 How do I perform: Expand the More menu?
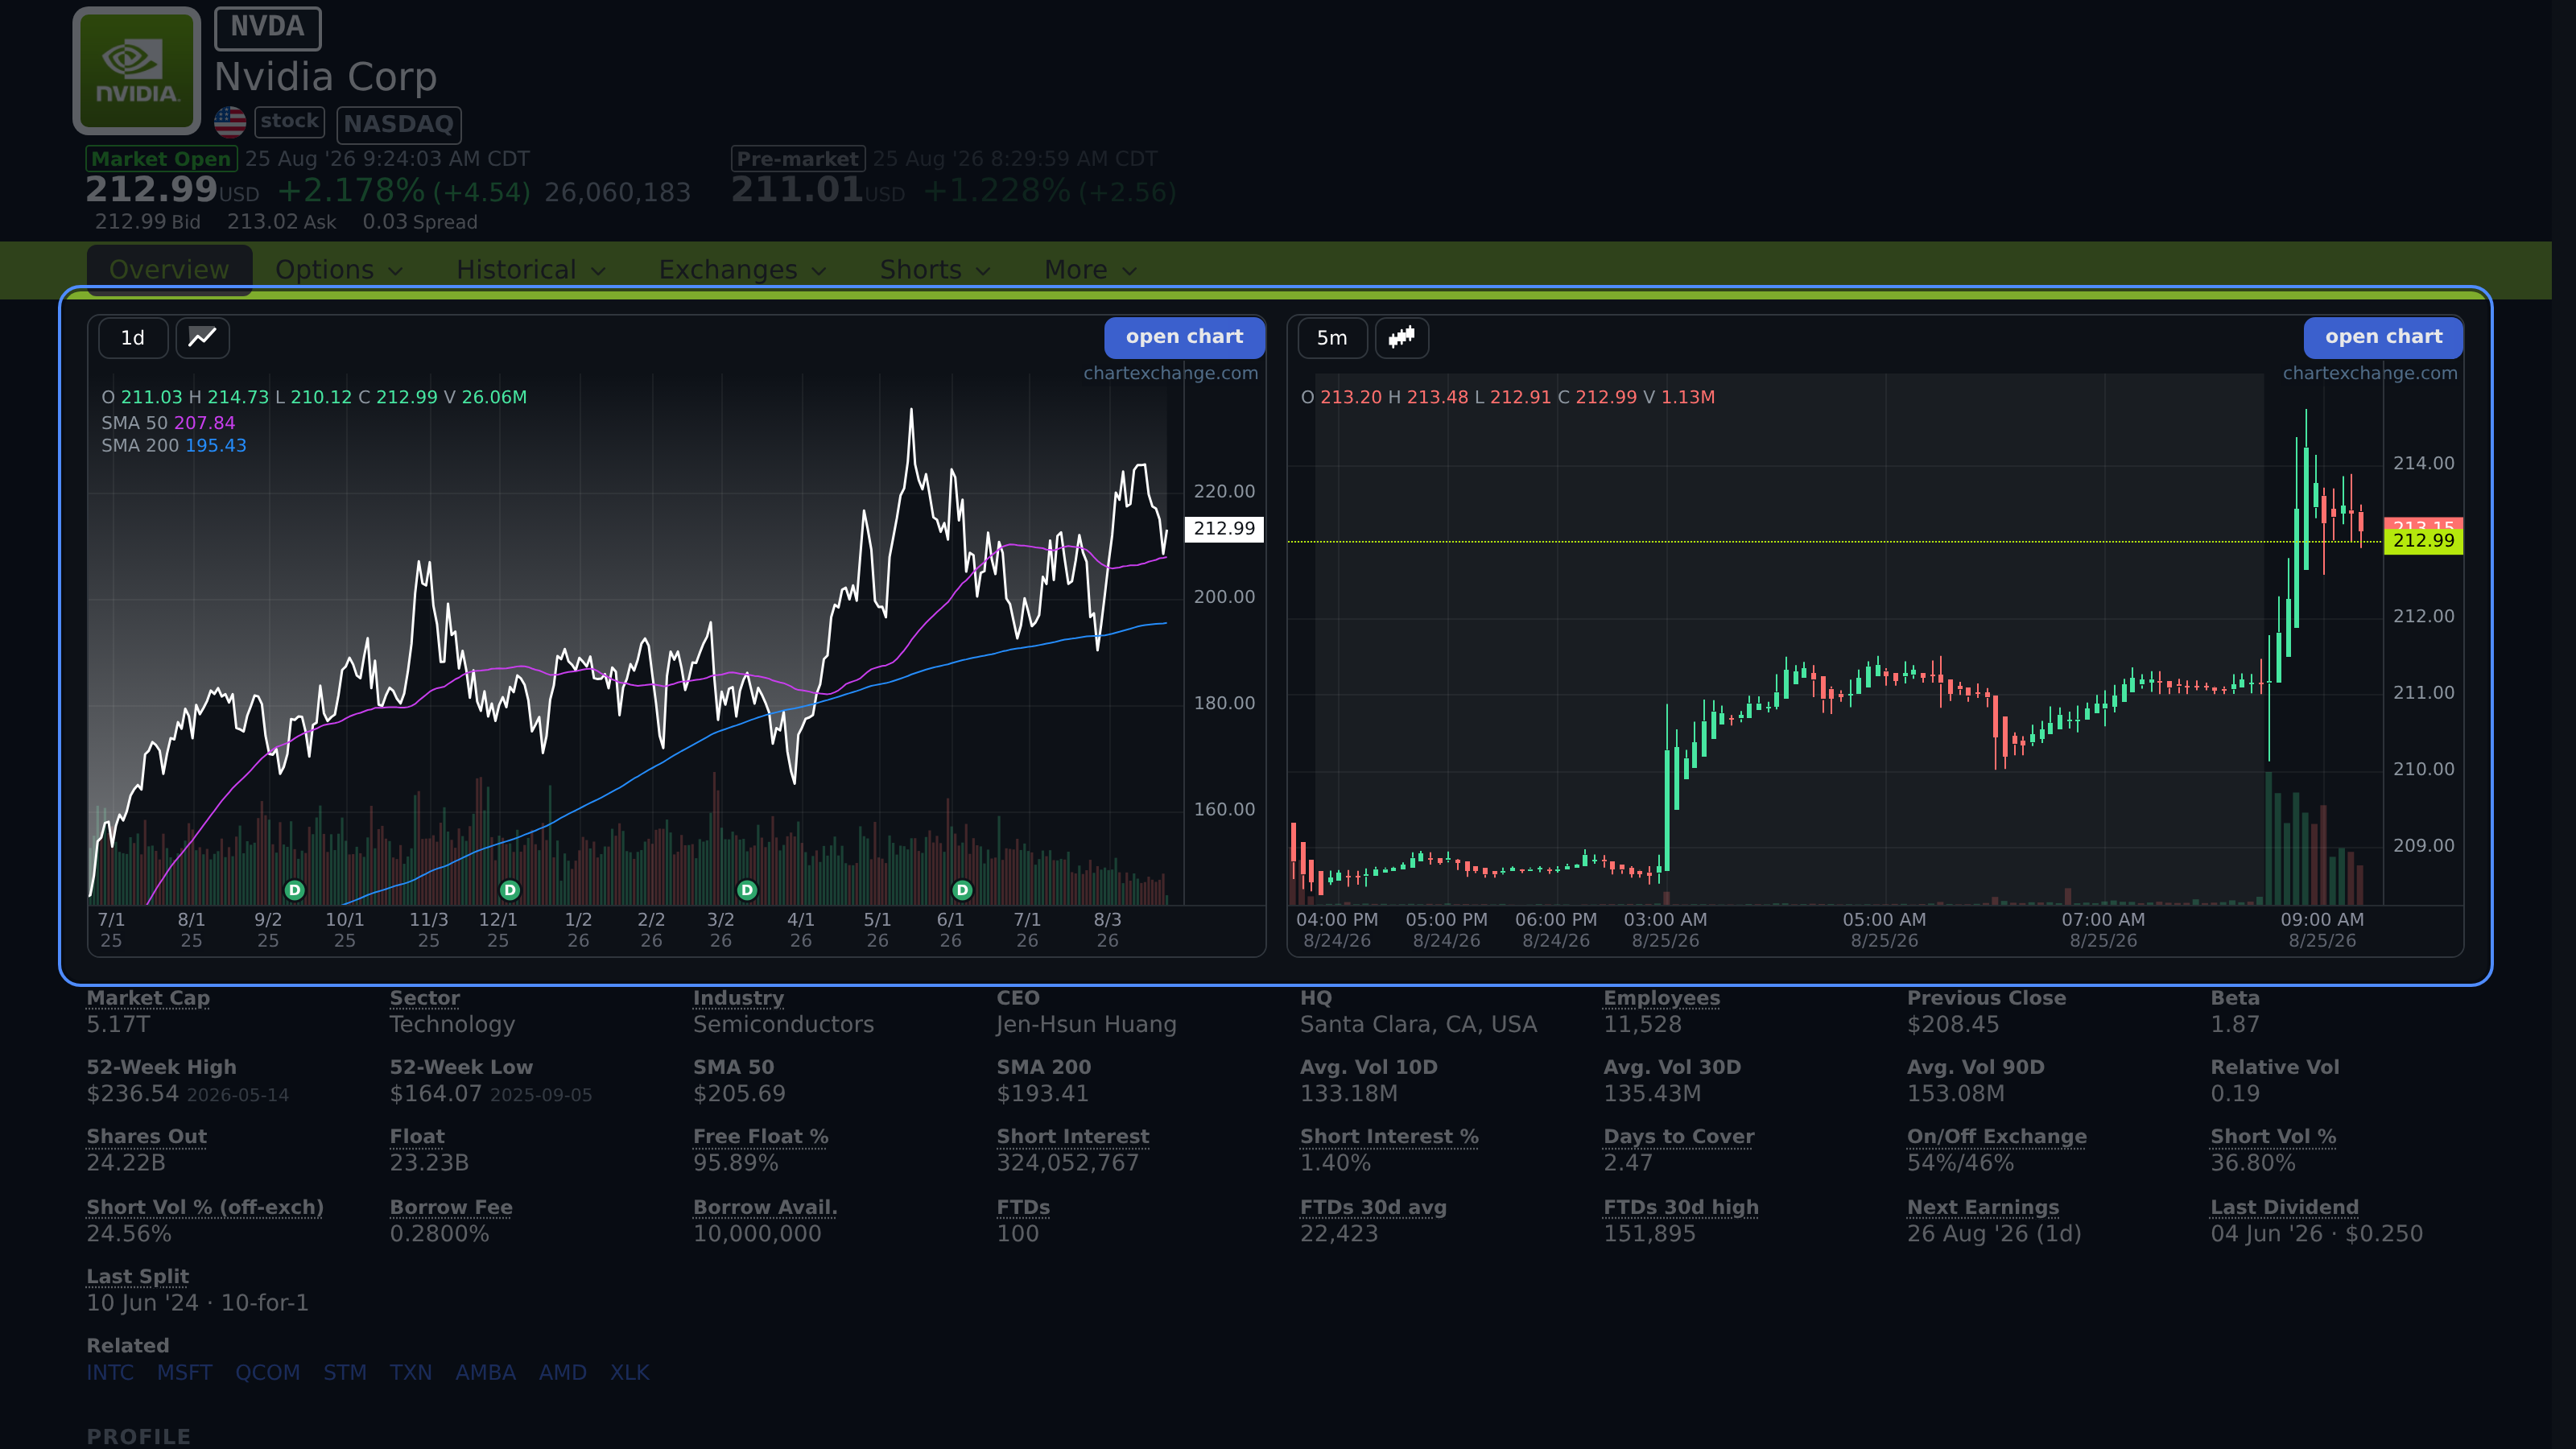click(1090, 270)
